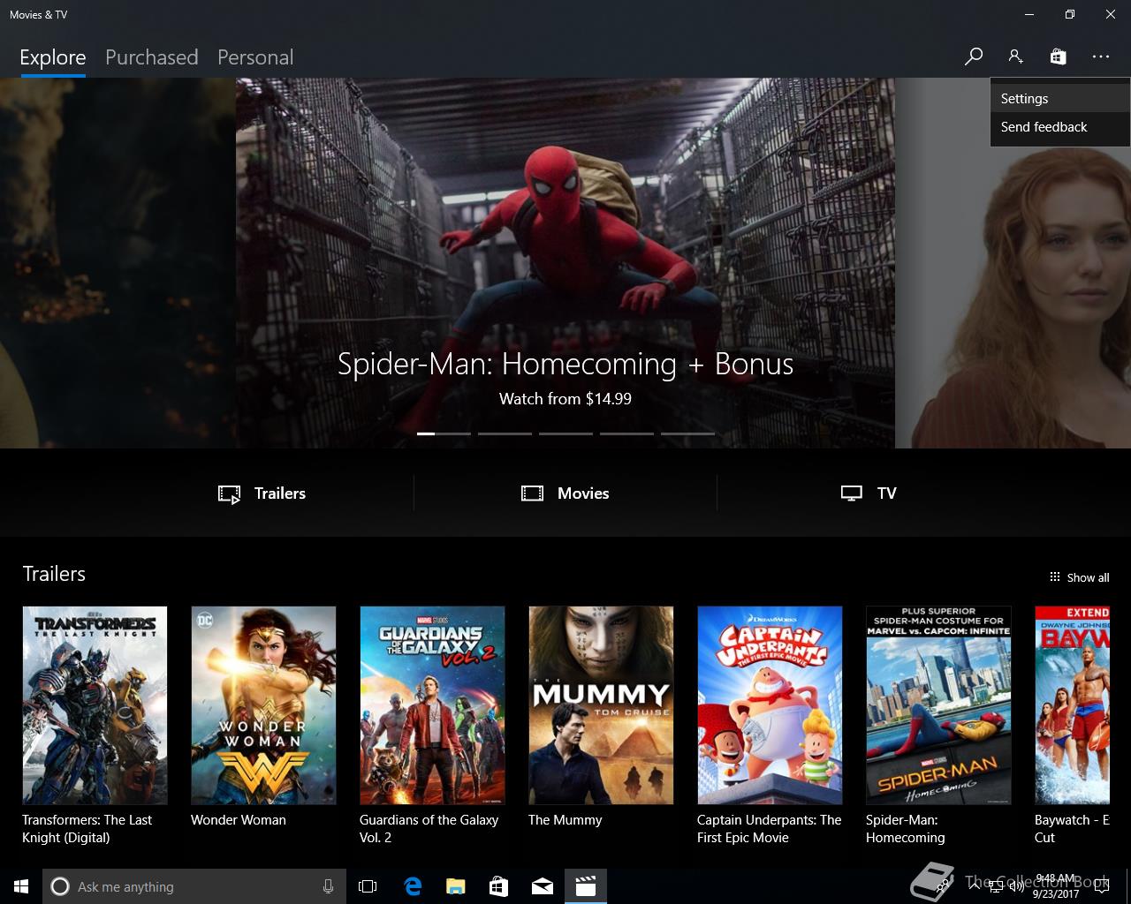Go to the TV category button
Screen dimensions: 1131x904
(x=869, y=493)
